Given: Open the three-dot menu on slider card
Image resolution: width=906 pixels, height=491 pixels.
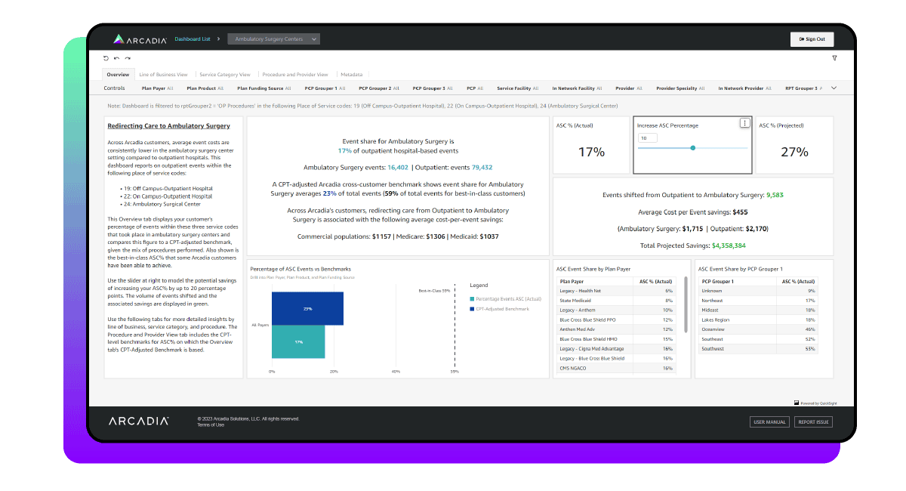Looking at the screenshot, I should 744,123.
